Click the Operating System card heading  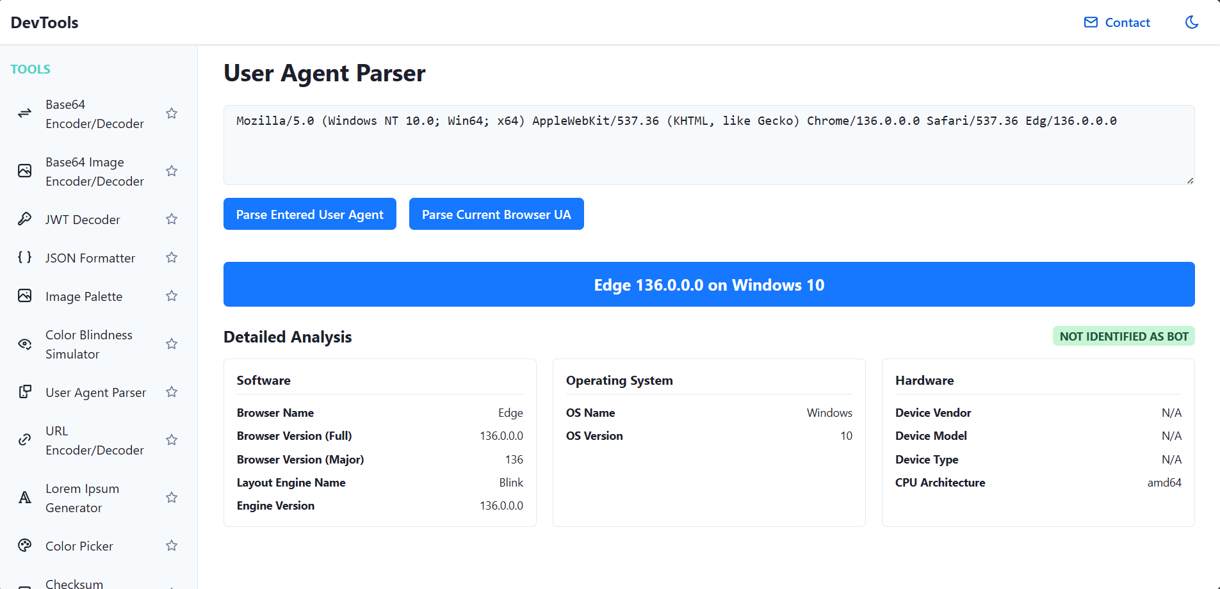[x=619, y=380]
